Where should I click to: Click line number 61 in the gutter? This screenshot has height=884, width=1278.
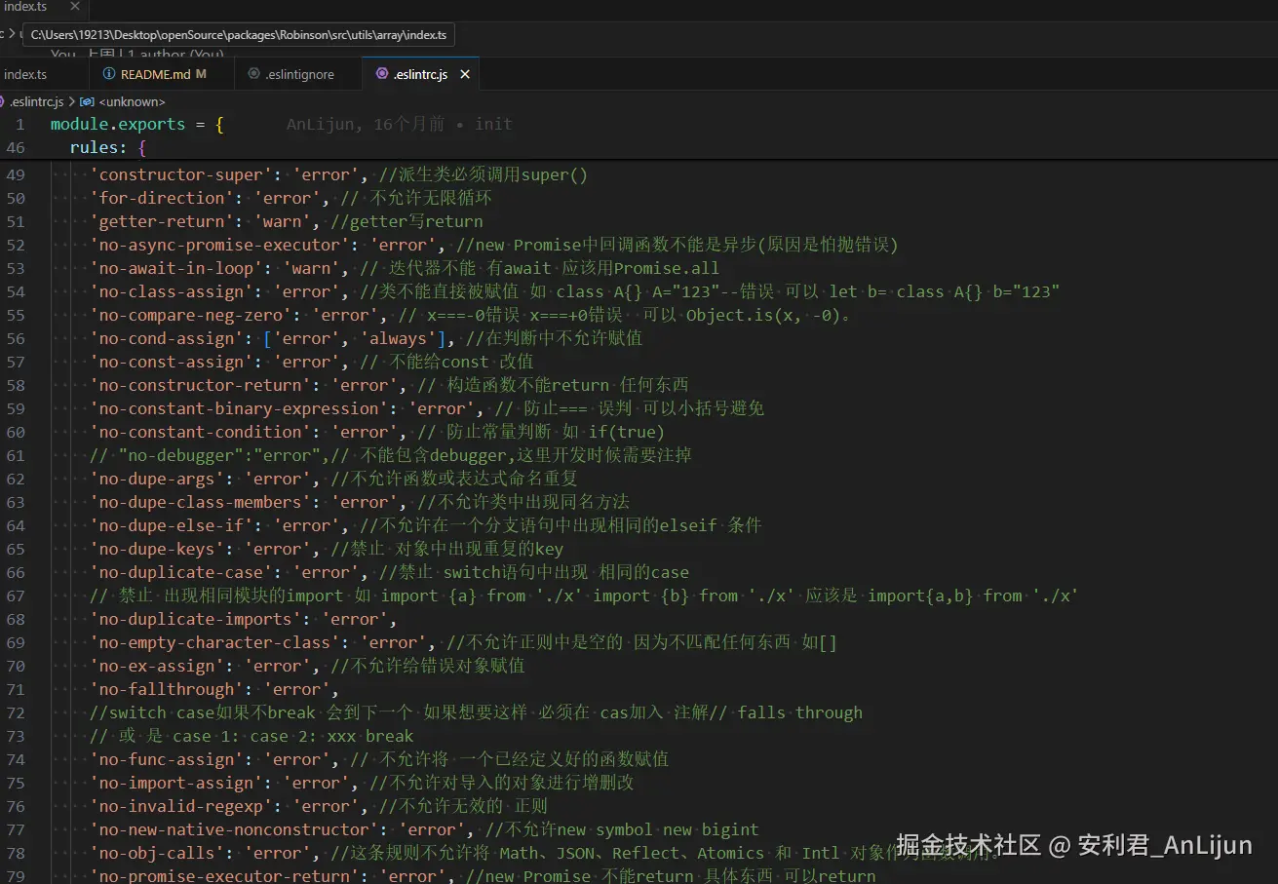[x=16, y=456]
